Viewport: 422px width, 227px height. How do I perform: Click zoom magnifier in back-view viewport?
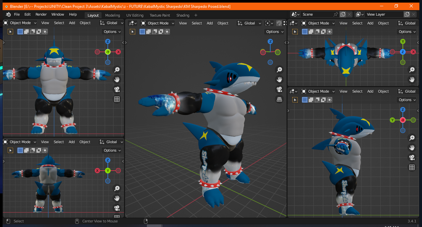click(x=117, y=188)
